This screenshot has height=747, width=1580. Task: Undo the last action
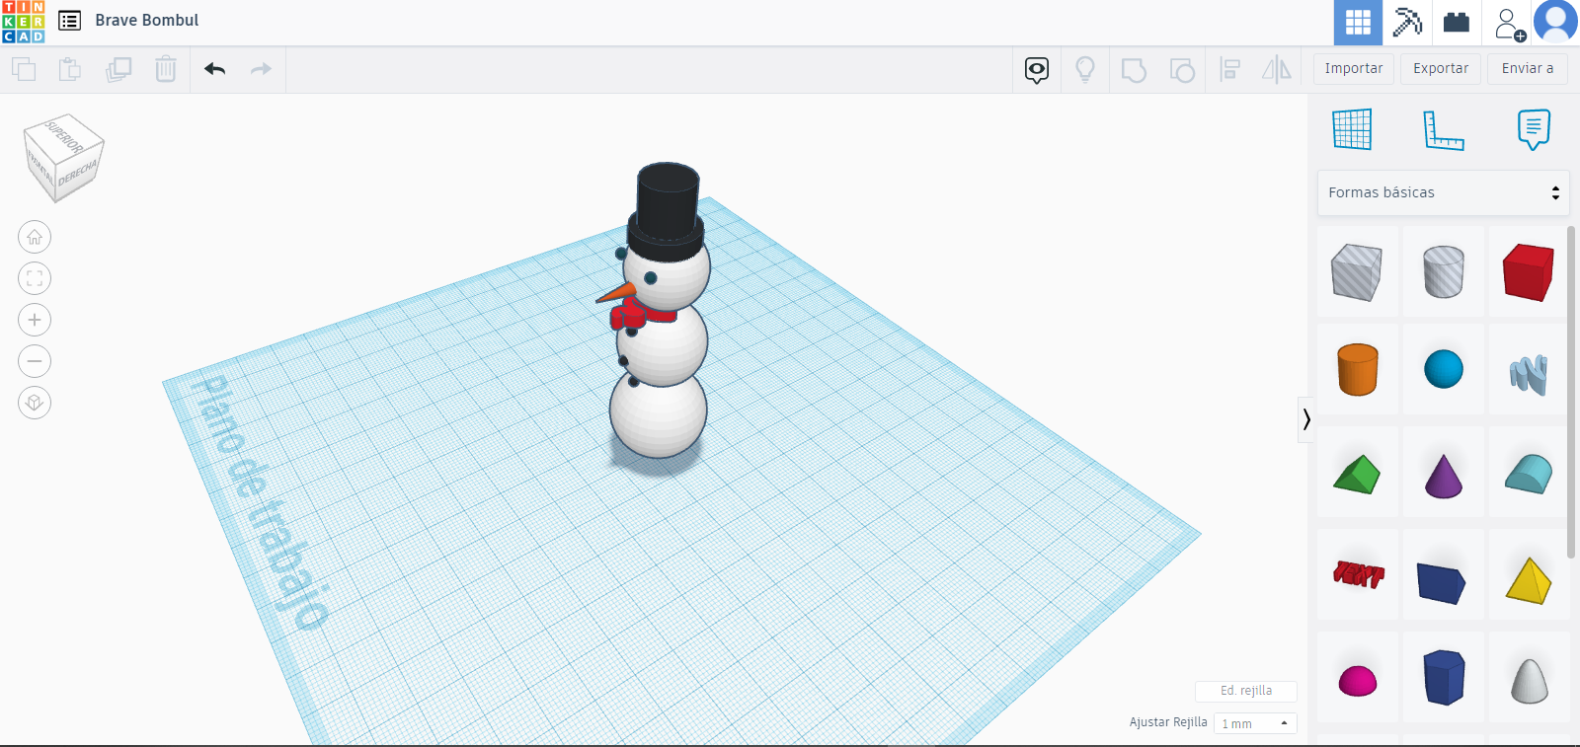214,69
